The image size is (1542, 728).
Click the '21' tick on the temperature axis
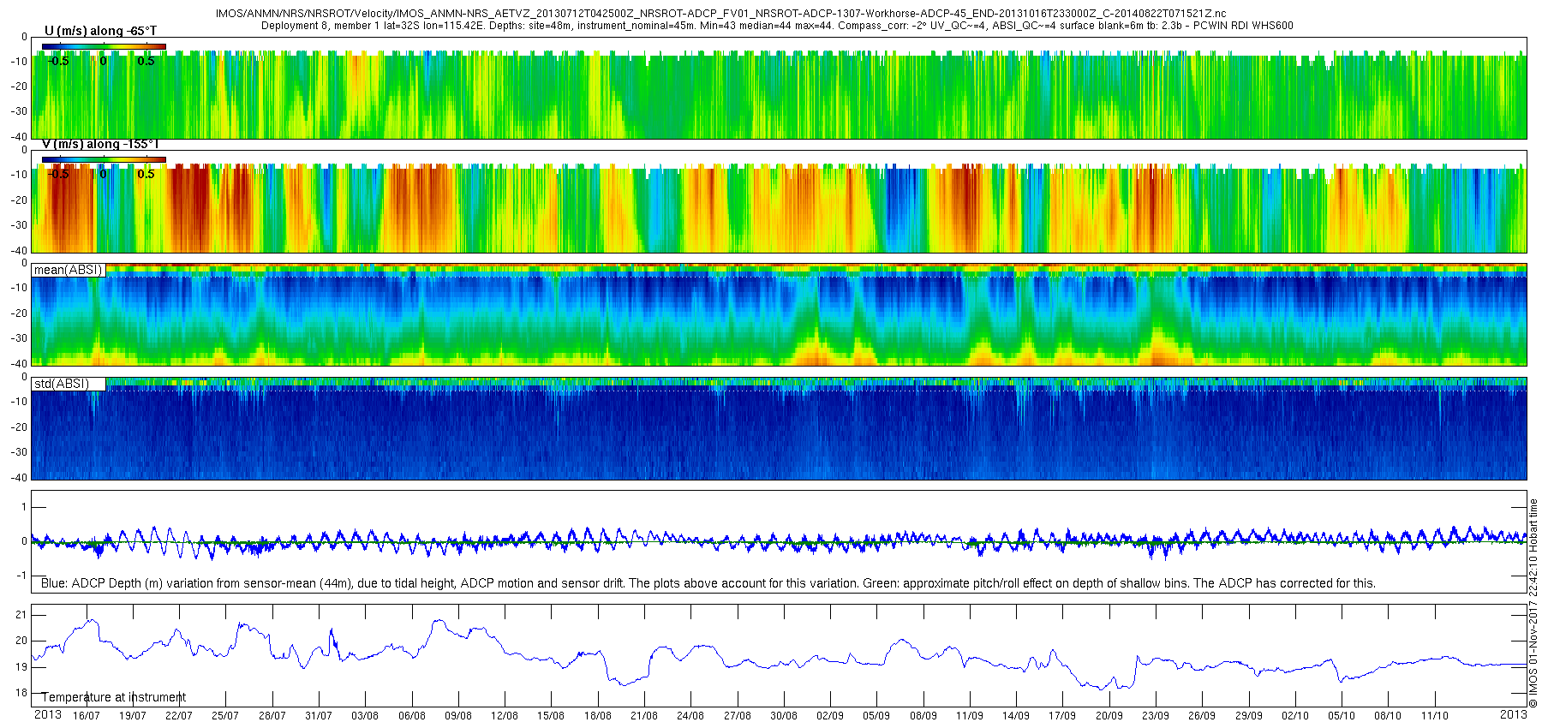(x=21, y=615)
